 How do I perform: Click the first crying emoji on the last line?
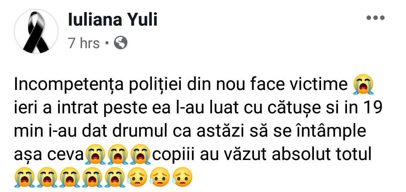tap(25, 175)
